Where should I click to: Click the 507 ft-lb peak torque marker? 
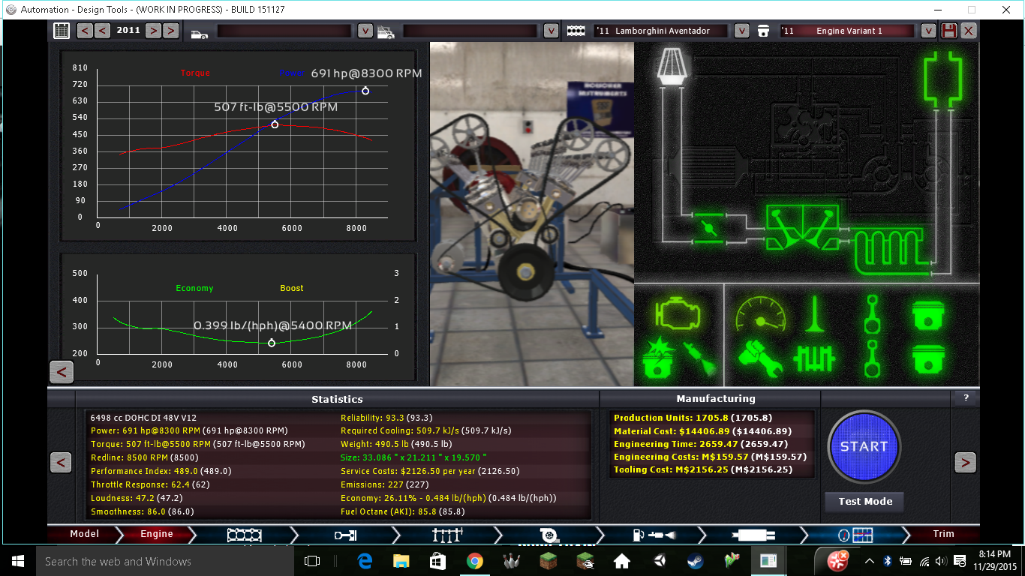[275, 124]
